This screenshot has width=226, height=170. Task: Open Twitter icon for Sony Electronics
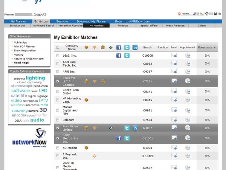(x=127, y=138)
